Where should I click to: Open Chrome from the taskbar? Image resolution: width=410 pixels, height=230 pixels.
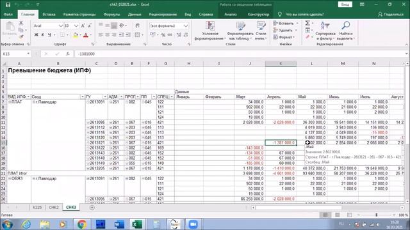81,224
